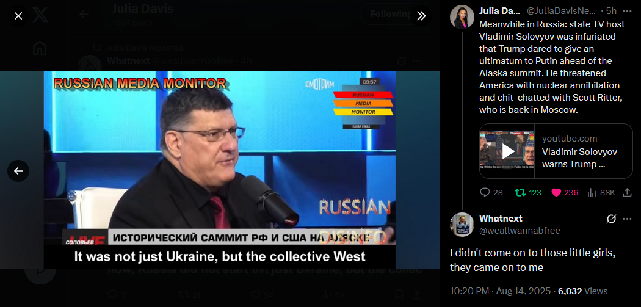Viewport: 641px width, 307px height.
Task: Play the YouTube link card video thumbnail
Action: coord(507,151)
